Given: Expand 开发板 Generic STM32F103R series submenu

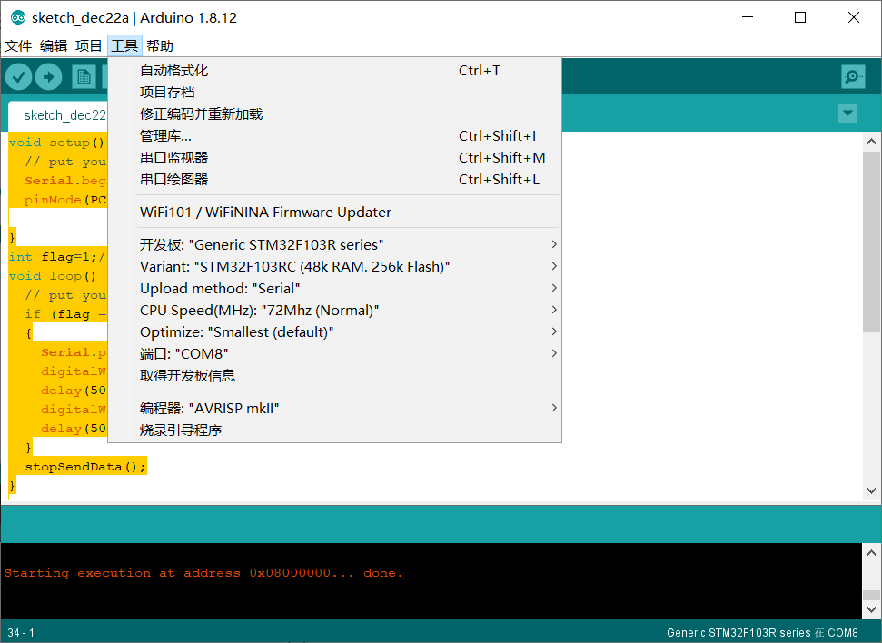Looking at the screenshot, I should (x=334, y=244).
